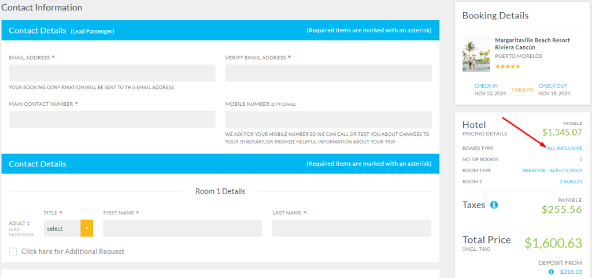Click the Booking Details heading
The height and width of the screenshot is (278, 592).
point(495,16)
